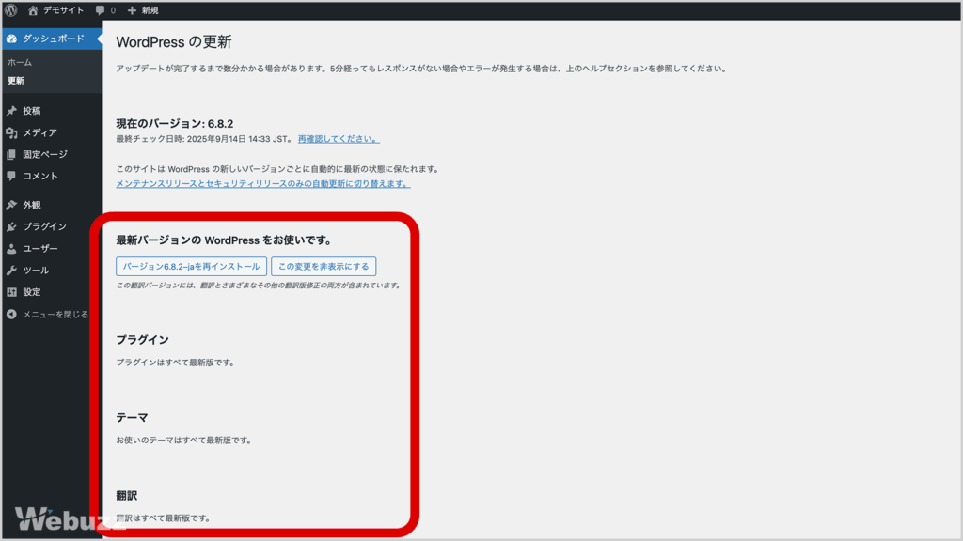Click the 現在のバージョン: 6.8.2 text
Viewport: 963px width, 541px height.
[174, 123]
